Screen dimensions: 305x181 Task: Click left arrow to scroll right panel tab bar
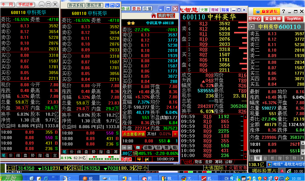[x=251, y=158]
